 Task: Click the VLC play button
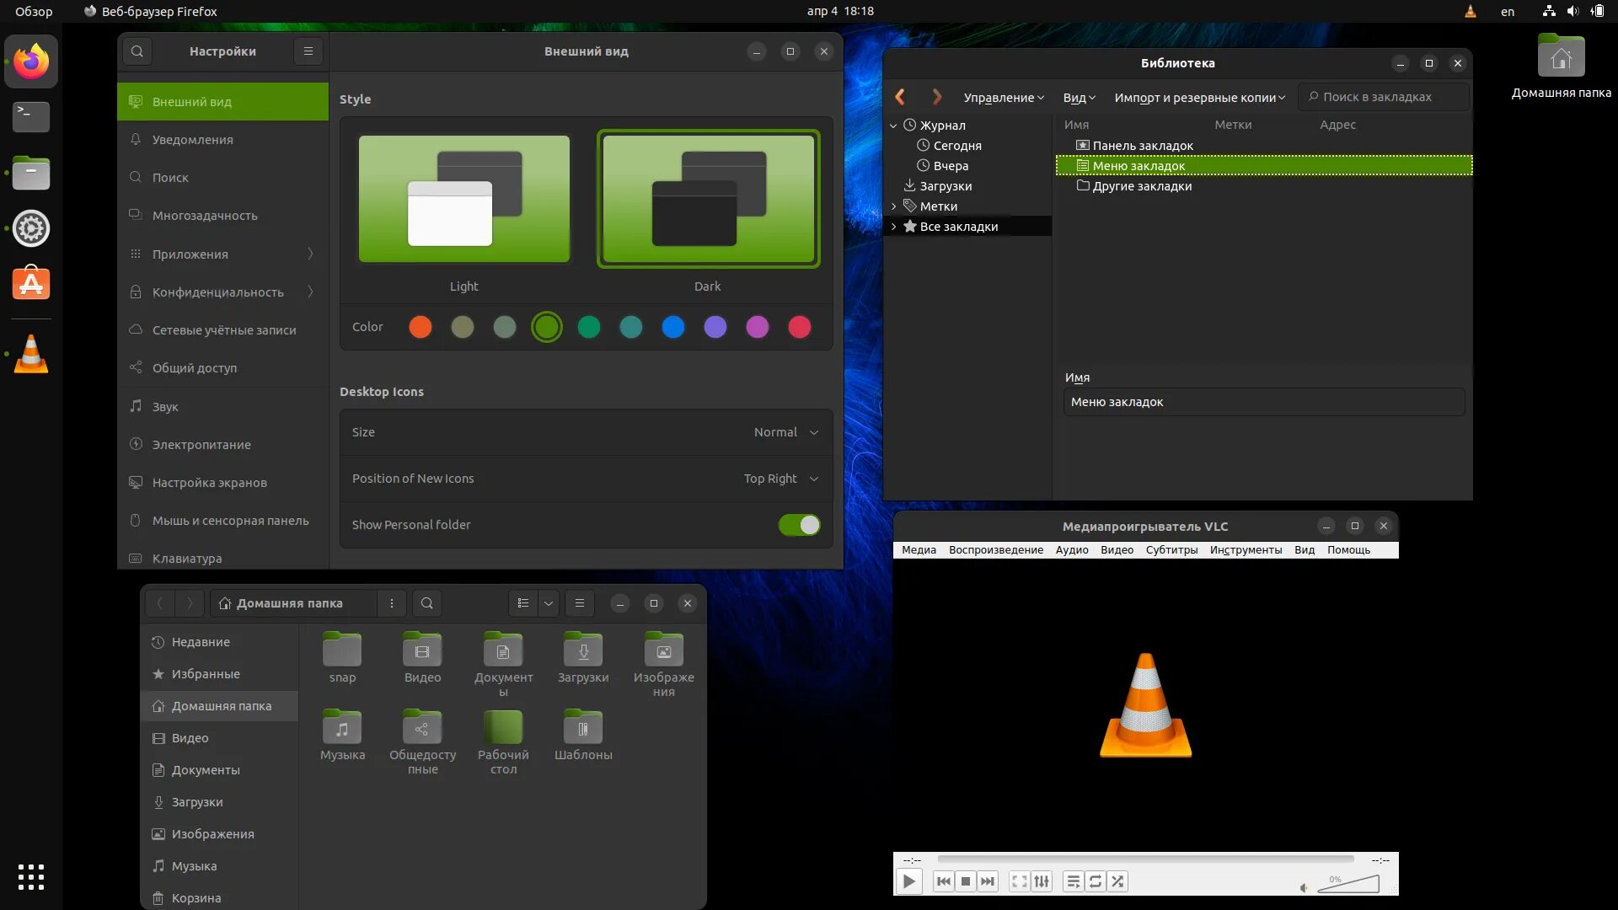coord(908,881)
